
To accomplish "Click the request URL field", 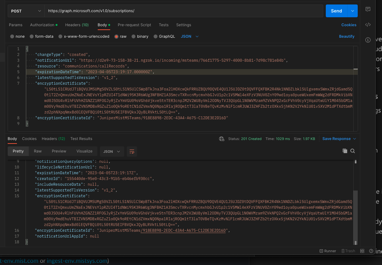I will pos(184,11).
